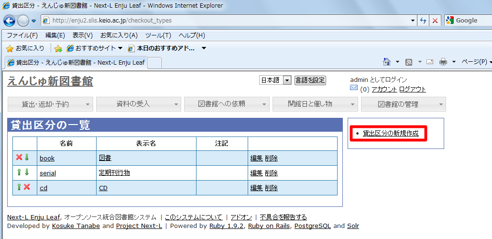Open the CD display name link

click(103, 188)
